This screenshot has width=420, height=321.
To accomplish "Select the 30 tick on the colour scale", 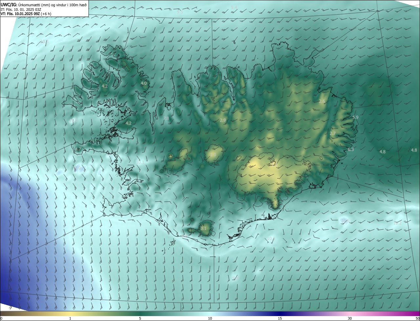I will 350,319.
